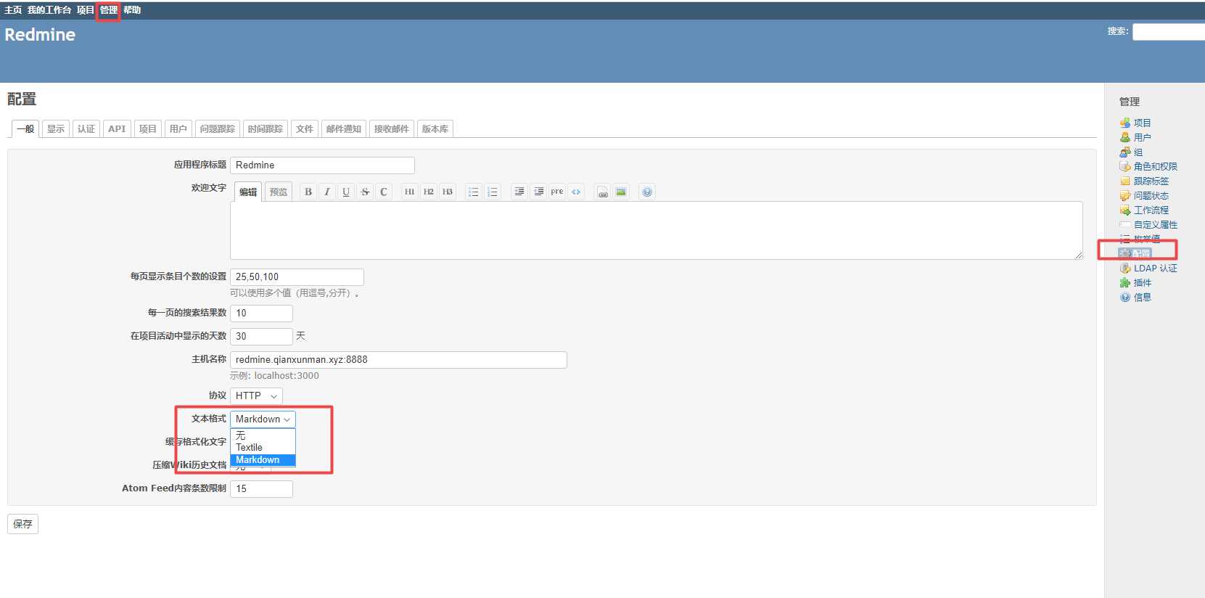Screen dimensions: 1205x598
Task: Open 我的工作台 in the top menu
Action: 49,10
